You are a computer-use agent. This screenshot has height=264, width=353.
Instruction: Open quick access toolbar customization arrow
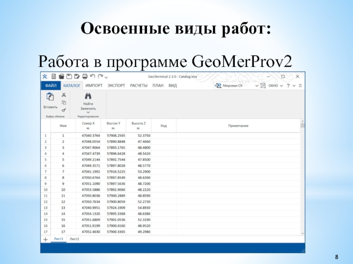(x=106, y=77)
